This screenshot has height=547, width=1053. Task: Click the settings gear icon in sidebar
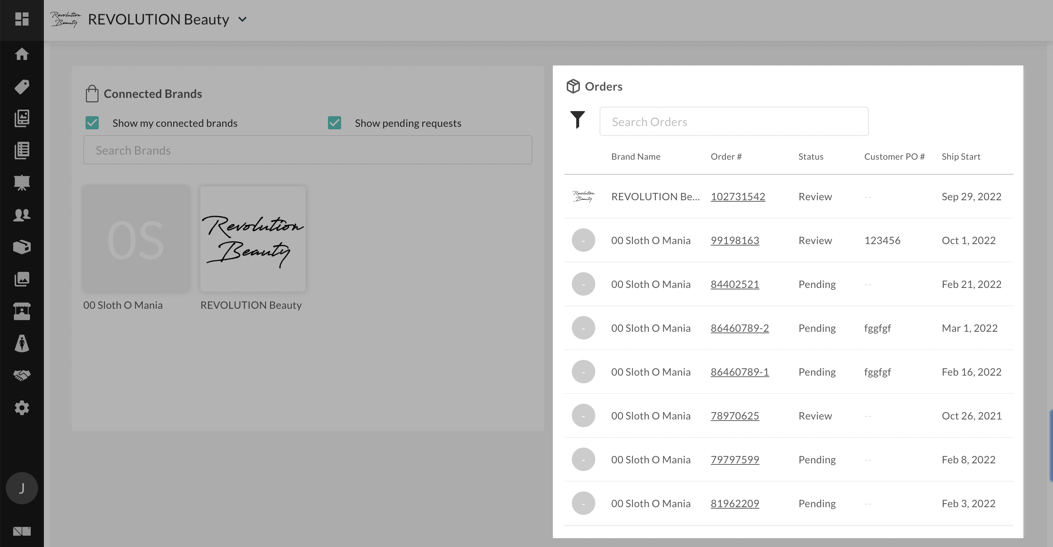click(22, 407)
